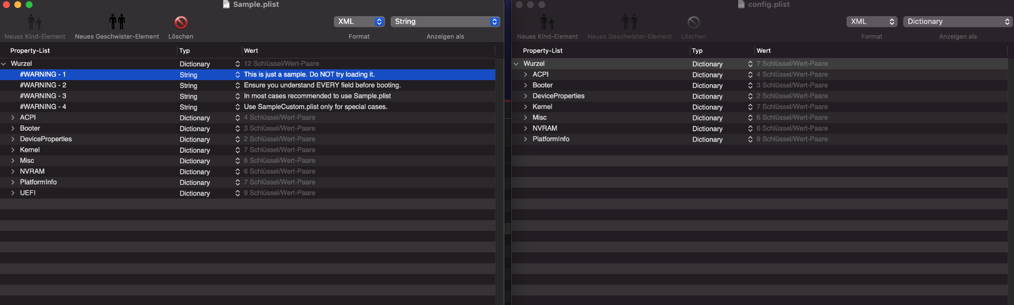Image resolution: width=1014 pixels, height=305 pixels.
Task: Click Neues Kind-Element icon in Sample.plist window
Action: tap(34, 22)
